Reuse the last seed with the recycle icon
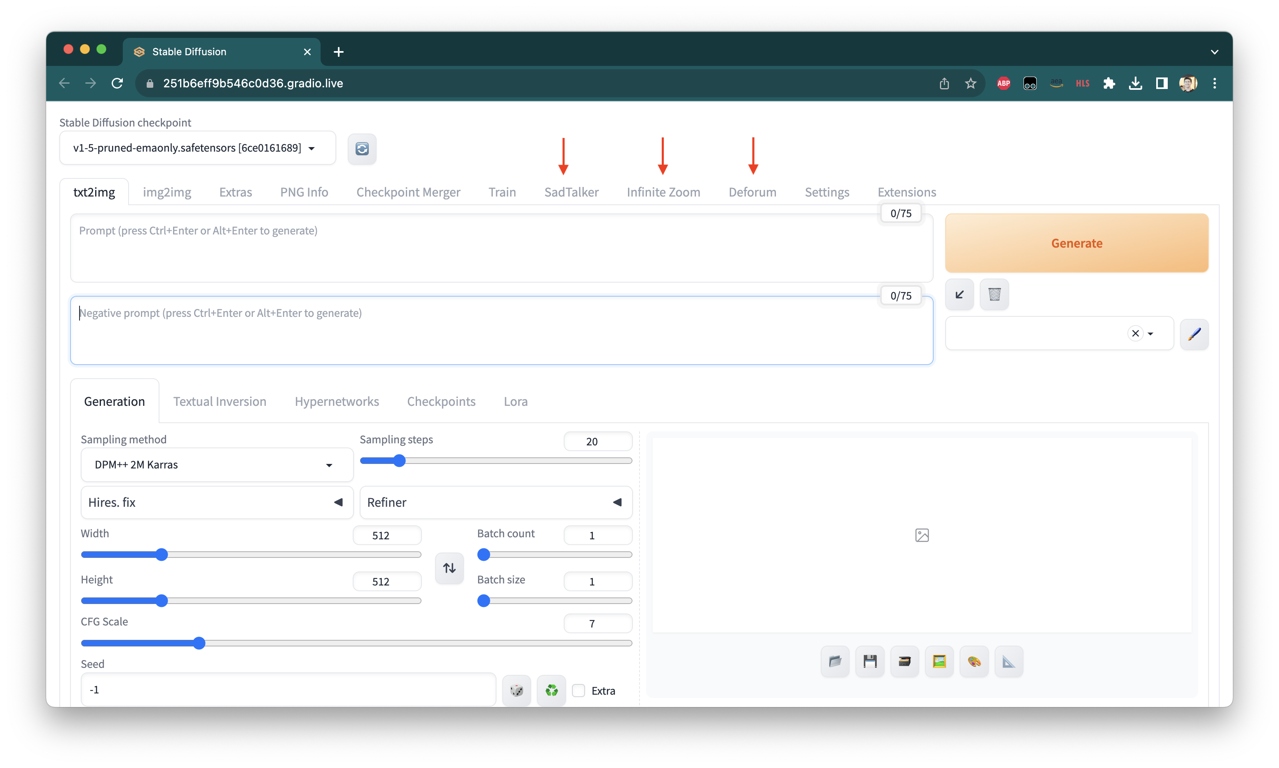This screenshot has width=1279, height=768. (x=551, y=691)
